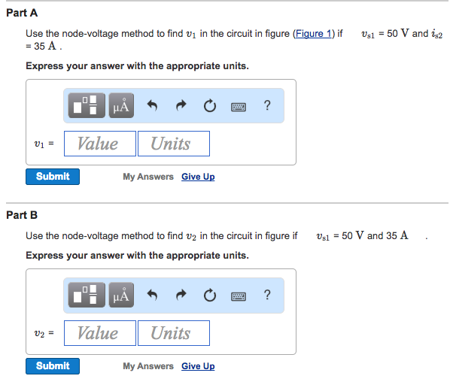Select the v1 Units input field

pyautogui.click(x=174, y=144)
